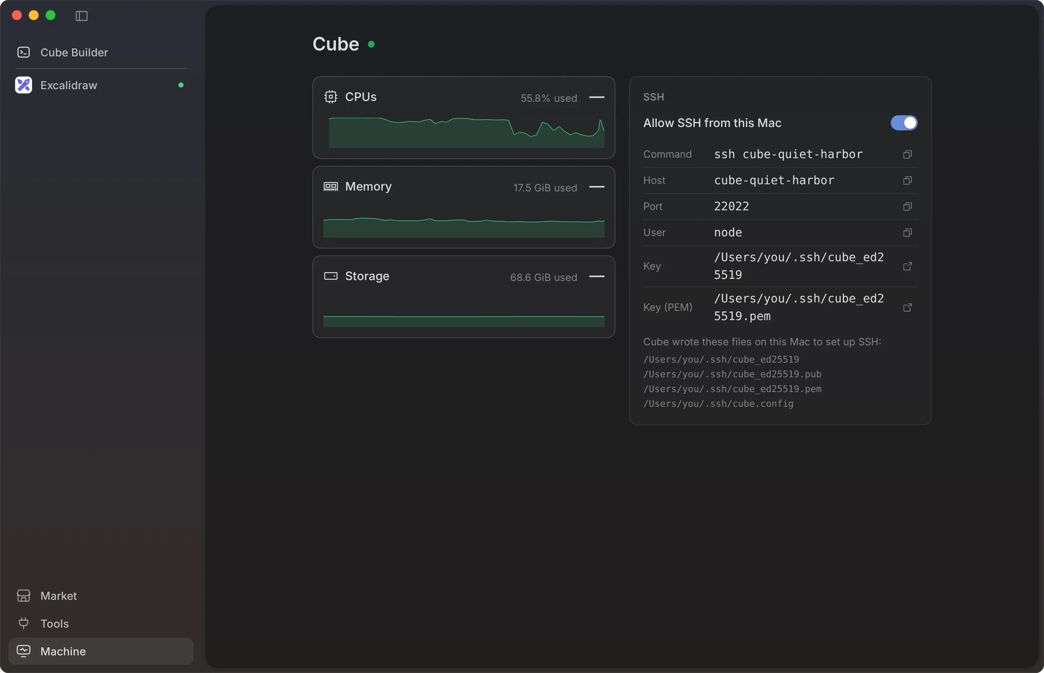The height and width of the screenshot is (673, 1044).
Task: Collapse the Storage usage card
Action: coord(597,276)
